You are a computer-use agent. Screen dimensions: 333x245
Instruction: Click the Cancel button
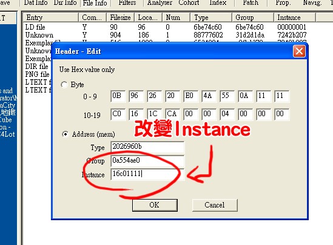pos(215,205)
